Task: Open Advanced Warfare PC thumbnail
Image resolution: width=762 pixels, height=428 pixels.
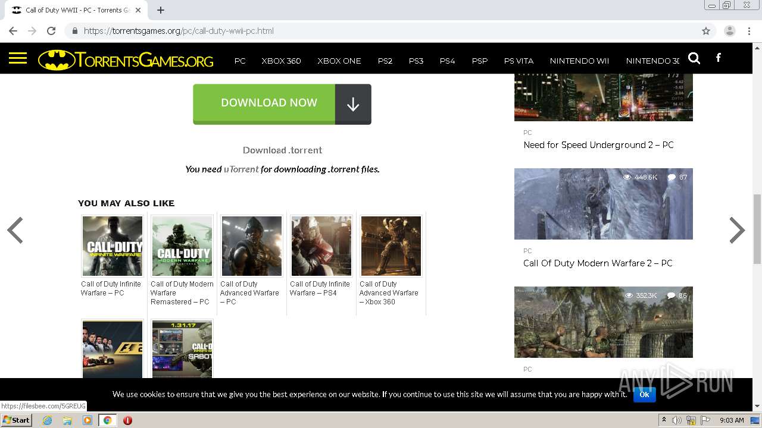Action: click(x=252, y=246)
